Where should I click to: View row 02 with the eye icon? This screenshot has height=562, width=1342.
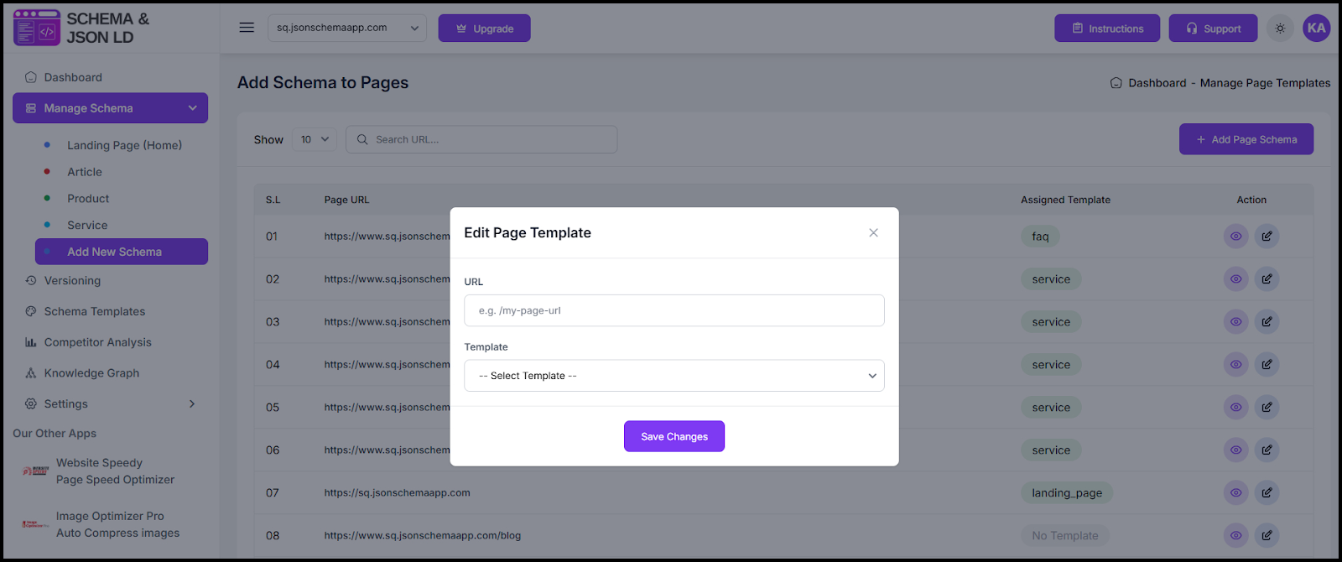pos(1235,279)
